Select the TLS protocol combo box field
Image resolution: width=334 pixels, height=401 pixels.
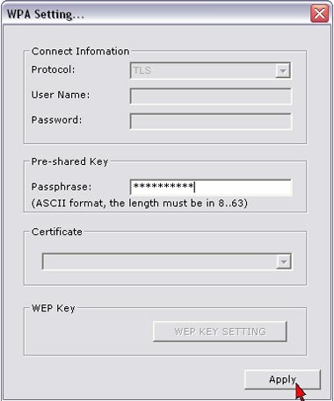point(210,70)
